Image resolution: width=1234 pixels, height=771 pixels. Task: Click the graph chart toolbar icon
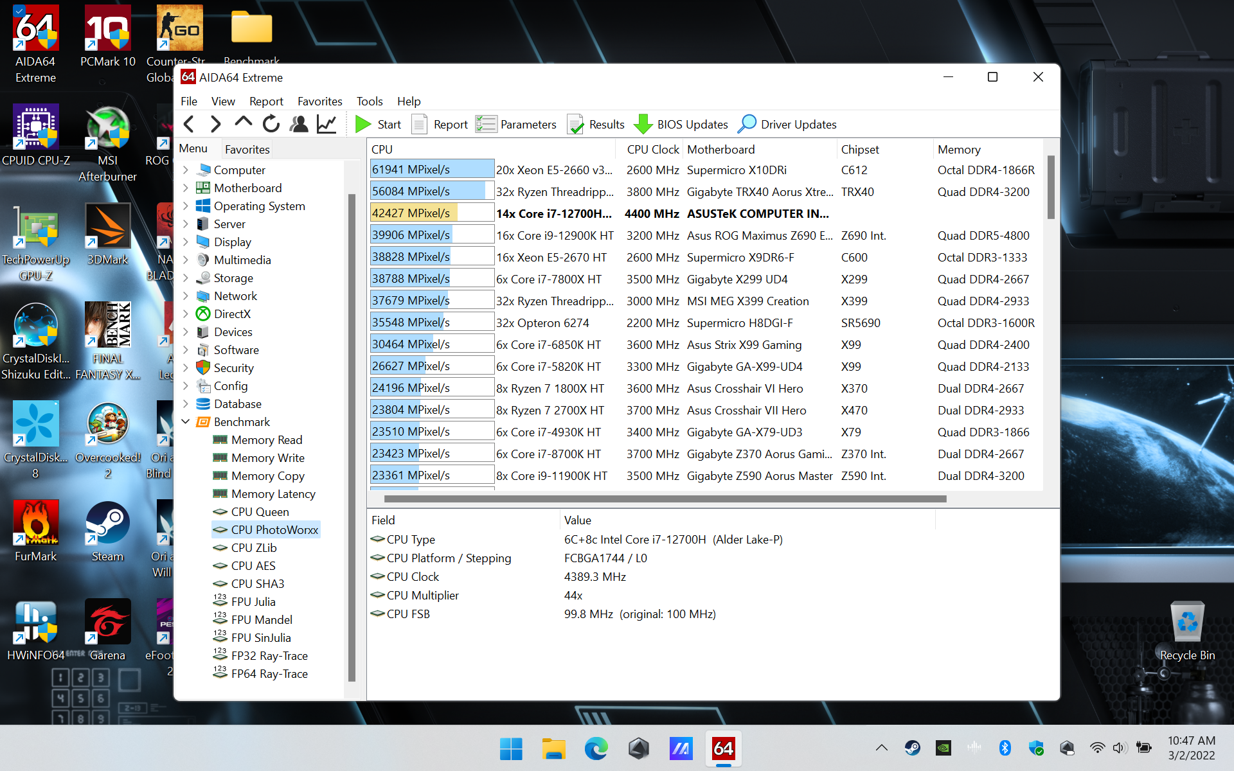click(326, 124)
